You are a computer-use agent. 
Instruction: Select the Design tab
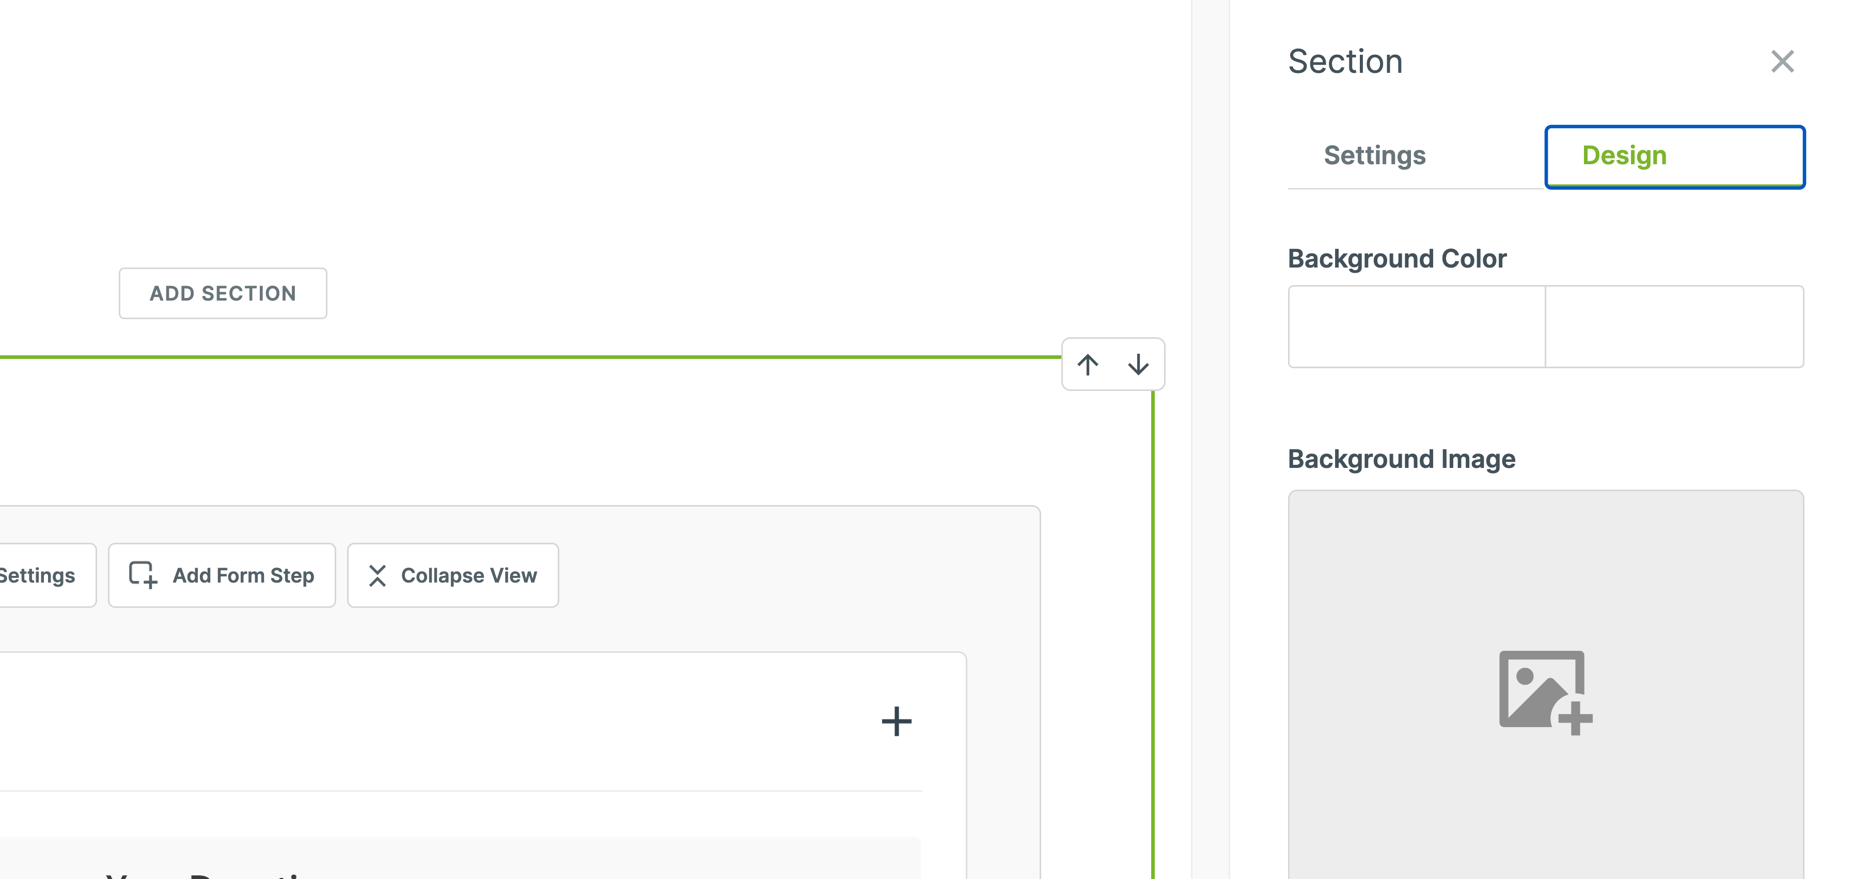(1674, 156)
